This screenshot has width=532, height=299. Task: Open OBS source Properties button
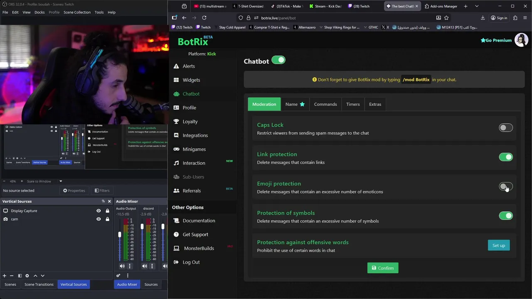pyautogui.click(x=74, y=191)
